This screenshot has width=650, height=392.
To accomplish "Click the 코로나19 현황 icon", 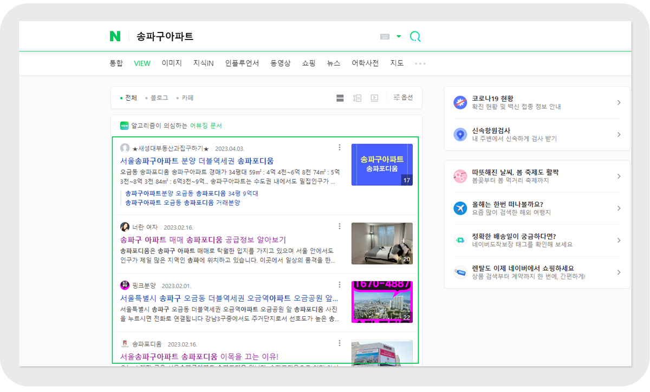I will (460, 103).
